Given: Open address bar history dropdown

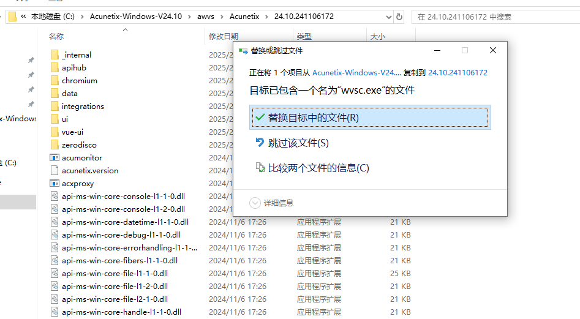Looking at the screenshot, I should pos(388,17).
